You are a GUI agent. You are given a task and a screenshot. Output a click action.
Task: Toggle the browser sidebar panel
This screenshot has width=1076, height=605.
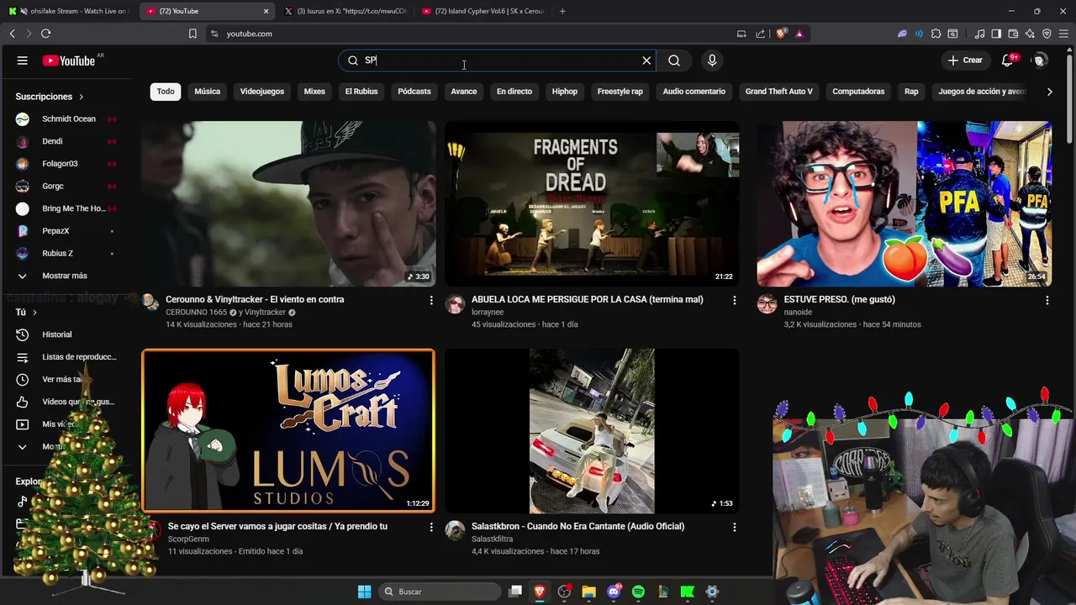click(x=996, y=34)
